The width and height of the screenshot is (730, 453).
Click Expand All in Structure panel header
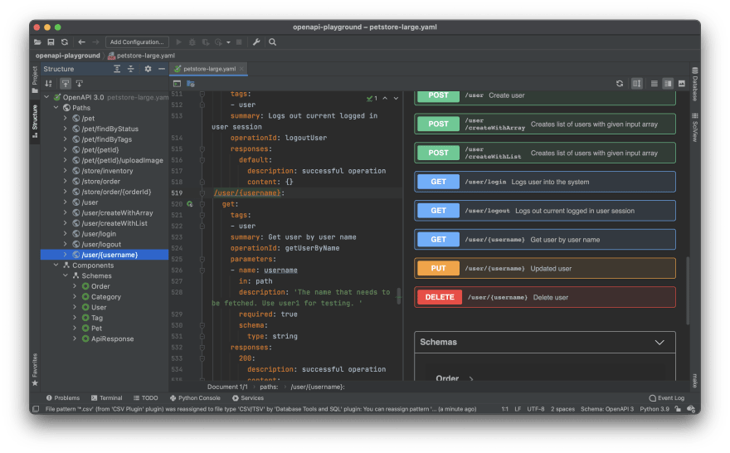[117, 69]
